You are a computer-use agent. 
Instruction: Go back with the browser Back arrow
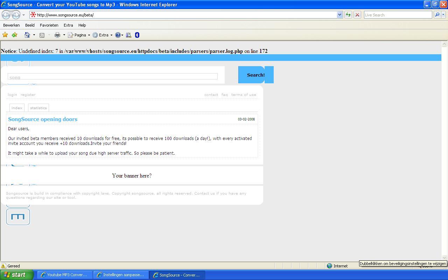6,15
